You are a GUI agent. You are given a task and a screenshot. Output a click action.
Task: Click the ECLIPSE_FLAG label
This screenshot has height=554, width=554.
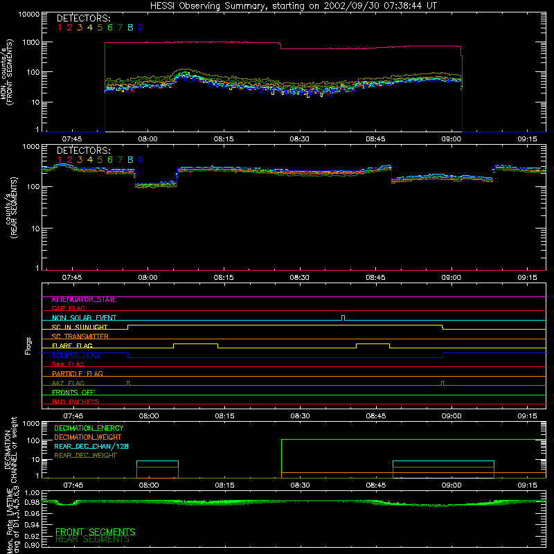click(x=75, y=355)
